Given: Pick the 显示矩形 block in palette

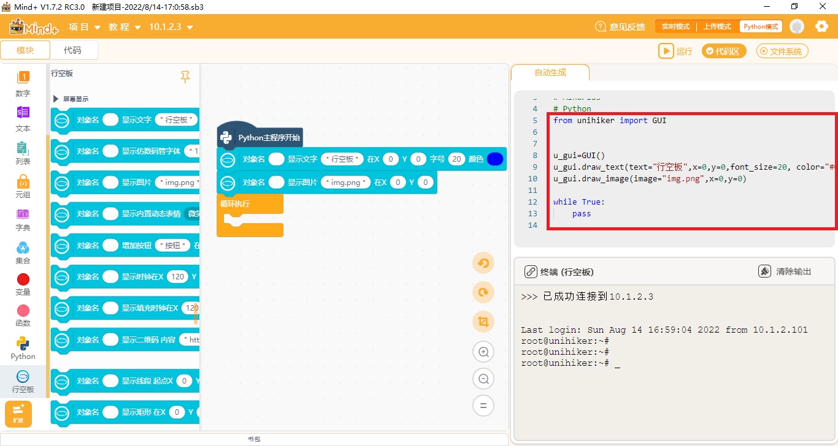Looking at the screenshot, I should (x=126, y=412).
